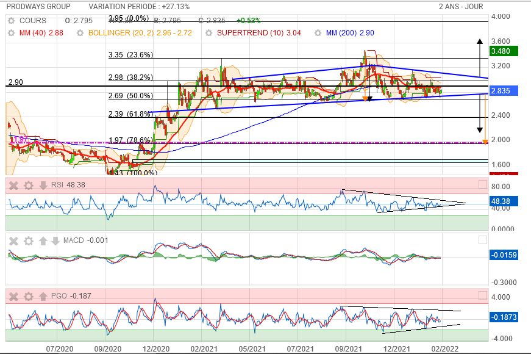Viewport: 531px width, 354px height.
Task: Click the 2.000 price axis tick
Action: pos(501,140)
